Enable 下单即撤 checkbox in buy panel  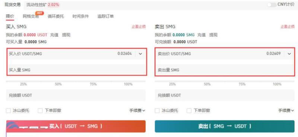(40, 110)
